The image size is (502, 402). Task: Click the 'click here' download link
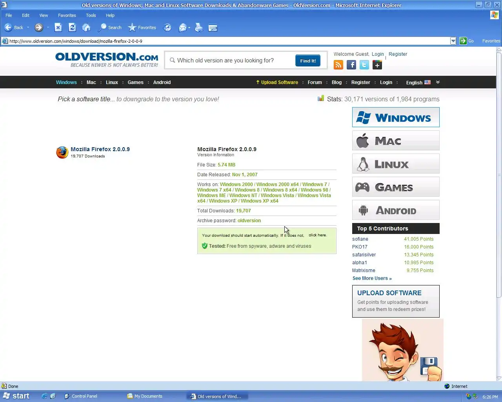tap(317, 235)
